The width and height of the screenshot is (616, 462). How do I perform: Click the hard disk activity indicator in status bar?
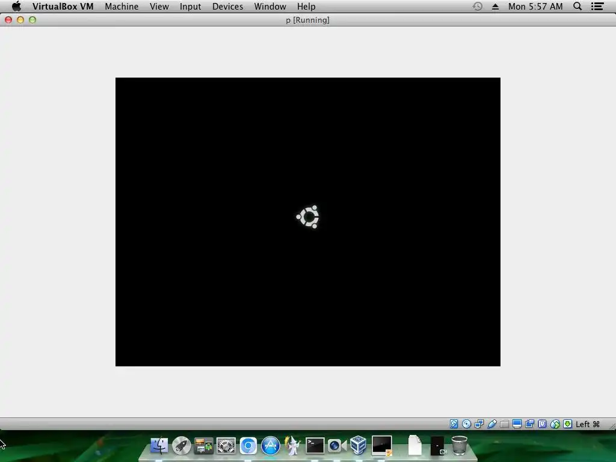454,424
